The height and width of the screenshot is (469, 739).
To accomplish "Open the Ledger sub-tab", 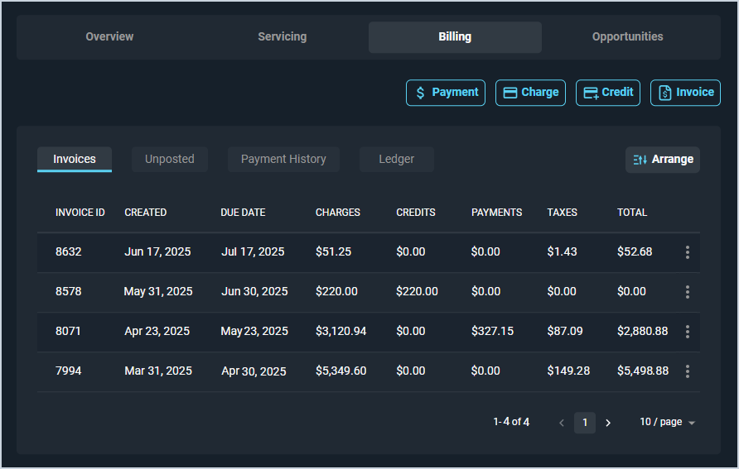I will click(x=396, y=159).
